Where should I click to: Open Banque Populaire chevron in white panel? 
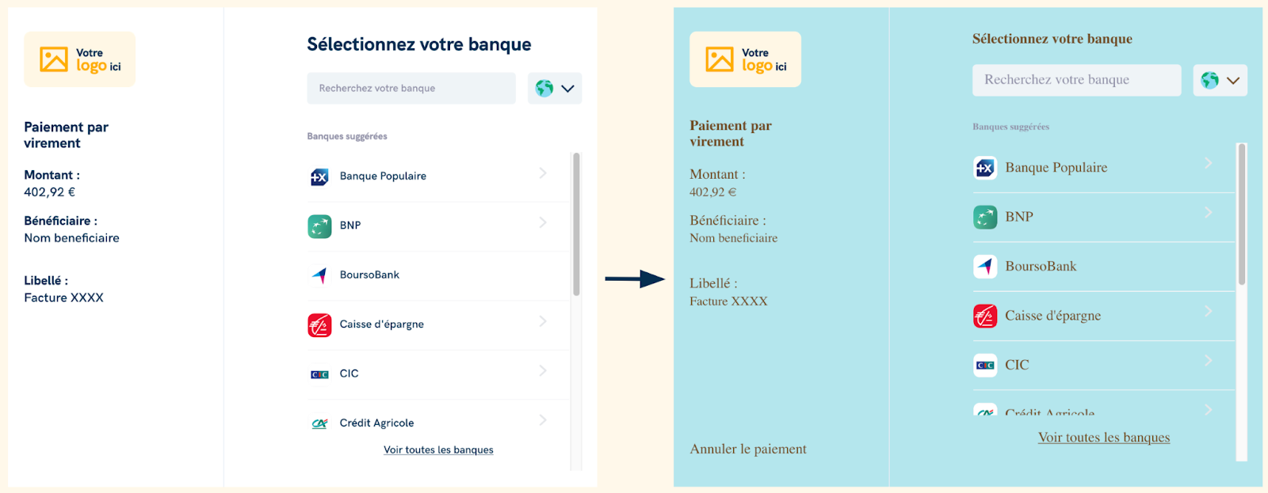pos(543,173)
